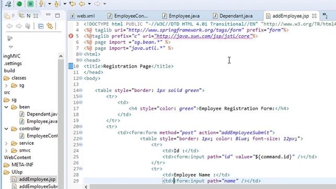Go to previous annotation arrow icon
This screenshot has width=336, height=189.
point(57,4)
